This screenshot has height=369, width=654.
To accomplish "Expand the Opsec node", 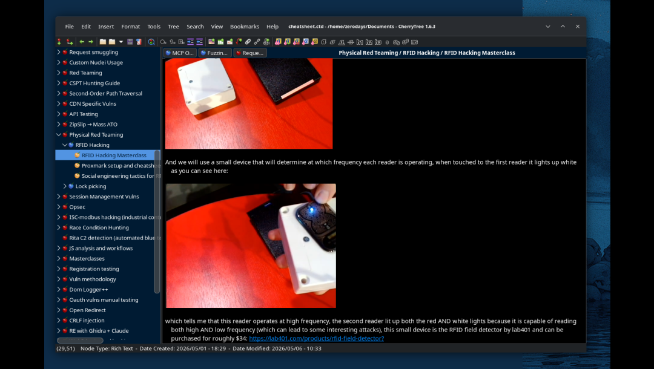I will click(x=59, y=206).
